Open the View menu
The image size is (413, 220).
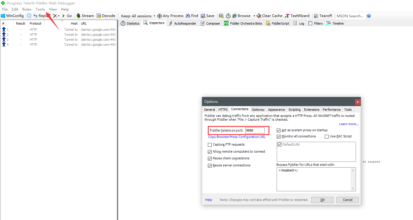(x=53, y=9)
